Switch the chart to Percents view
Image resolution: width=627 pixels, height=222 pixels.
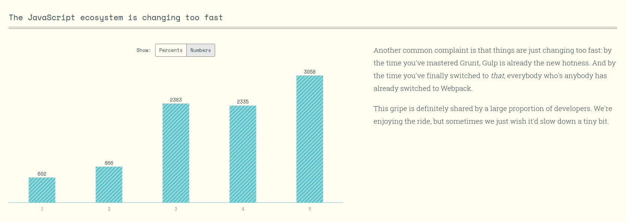pyautogui.click(x=171, y=50)
